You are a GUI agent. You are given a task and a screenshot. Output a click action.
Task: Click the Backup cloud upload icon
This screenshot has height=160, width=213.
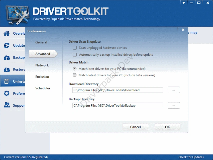point(7,57)
